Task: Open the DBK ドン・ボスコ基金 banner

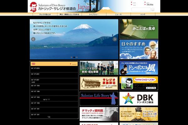Action: point(139,99)
